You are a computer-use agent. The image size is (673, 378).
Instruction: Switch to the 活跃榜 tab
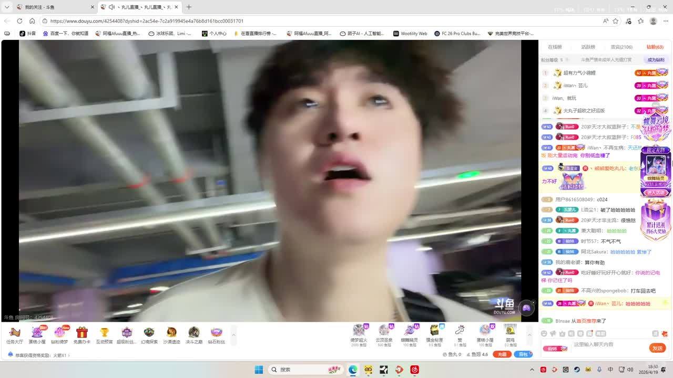588,47
